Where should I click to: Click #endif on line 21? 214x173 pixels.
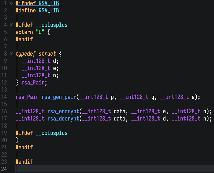pyautogui.click(x=24, y=147)
